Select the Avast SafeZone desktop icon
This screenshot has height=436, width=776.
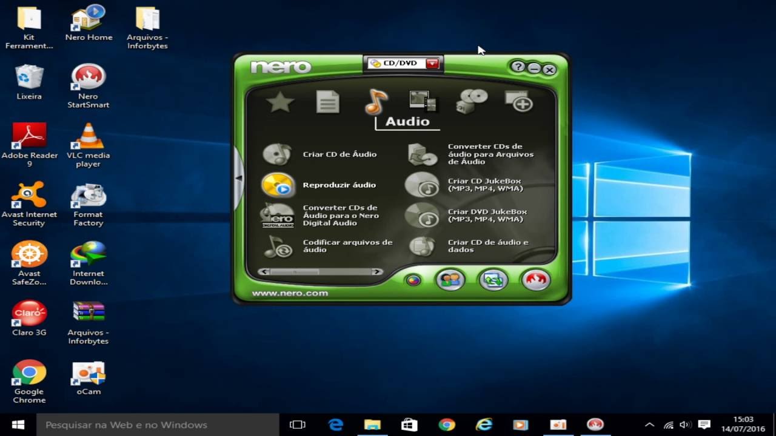[29, 263]
